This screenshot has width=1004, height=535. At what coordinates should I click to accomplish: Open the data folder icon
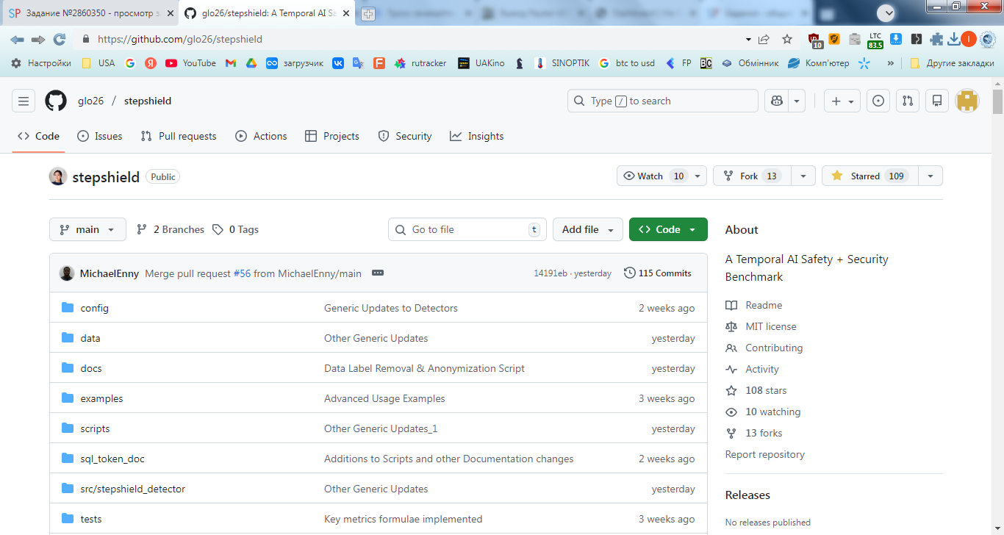pyautogui.click(x=68, y=338)
